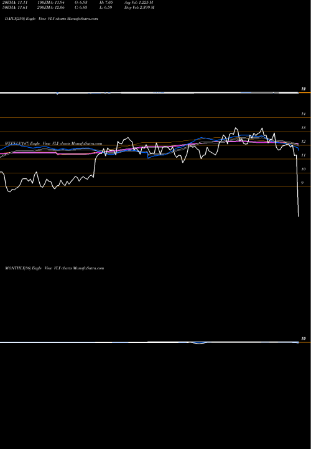
Task: Click the 100EMA: 11.94 value
Action: (x=52, y=2)
